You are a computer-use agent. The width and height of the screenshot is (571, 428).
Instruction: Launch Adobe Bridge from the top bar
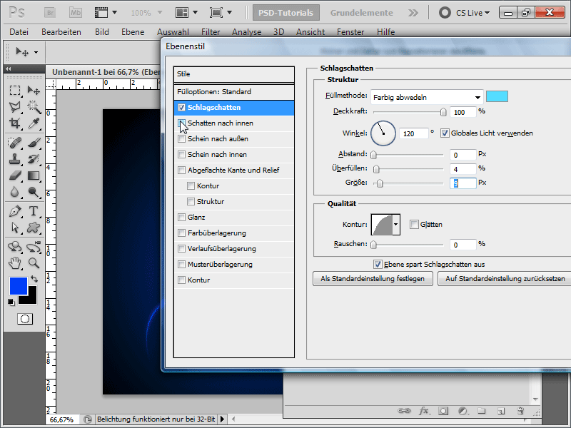click(50, 13)
